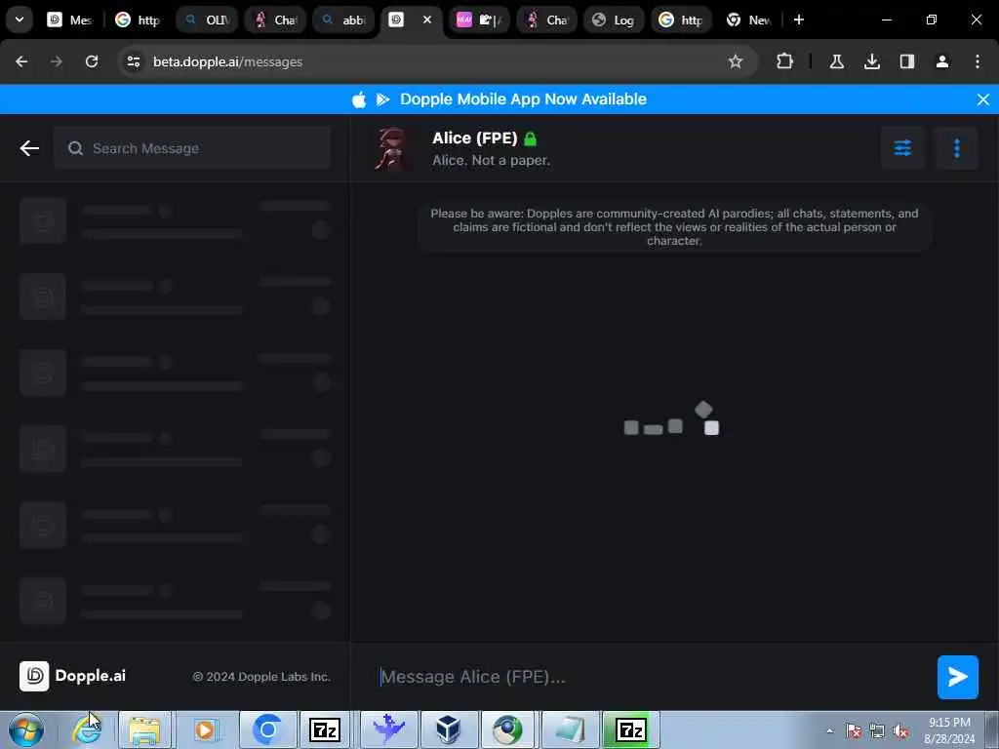Open the green-highlighted 7z taskbar icon
This screenshot has width=999, height=749.
coord(631,729)
